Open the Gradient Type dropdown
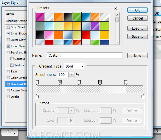 pos(74,66)
